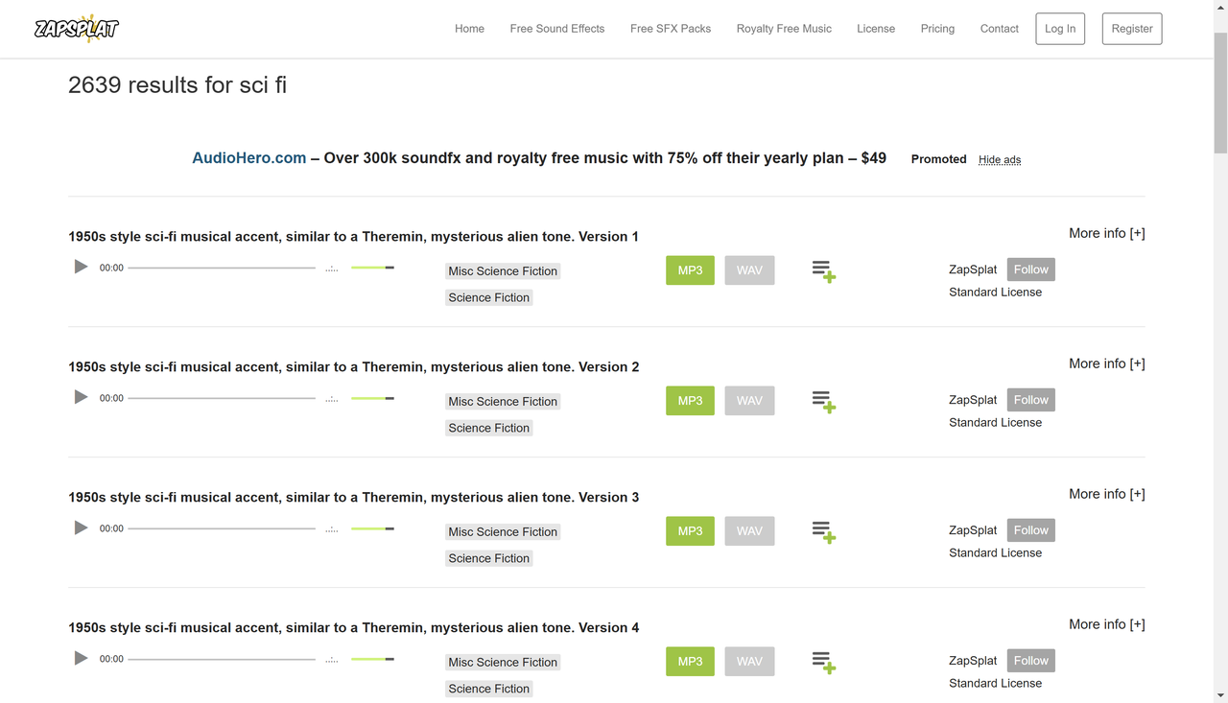Open the Free Sound Effects menu
This screenshot has height=703, width=1228.
pyautogui.click(x=556, y=29)
